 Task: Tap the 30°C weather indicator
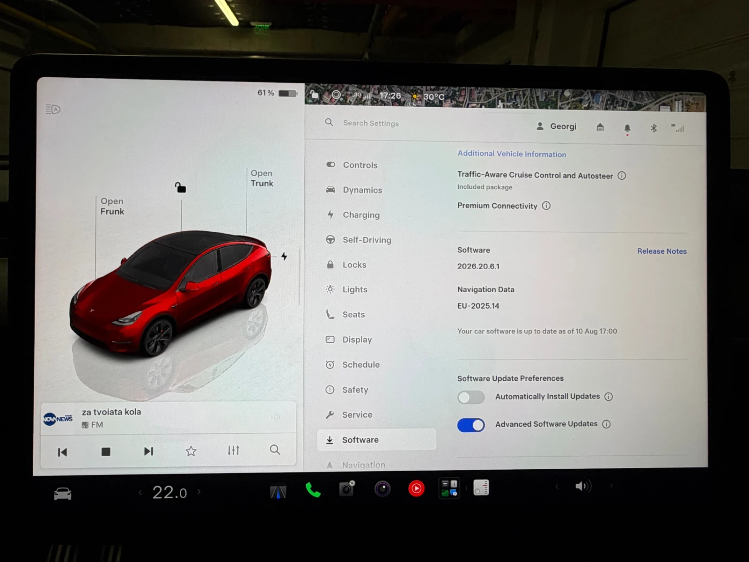(428, 96)
